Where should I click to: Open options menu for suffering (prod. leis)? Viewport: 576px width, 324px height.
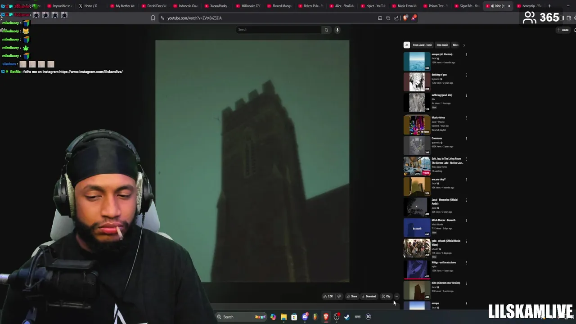coord(466,95)
